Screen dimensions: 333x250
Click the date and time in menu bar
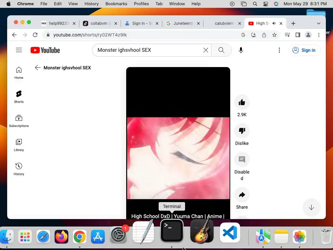[x=305, y=4]
